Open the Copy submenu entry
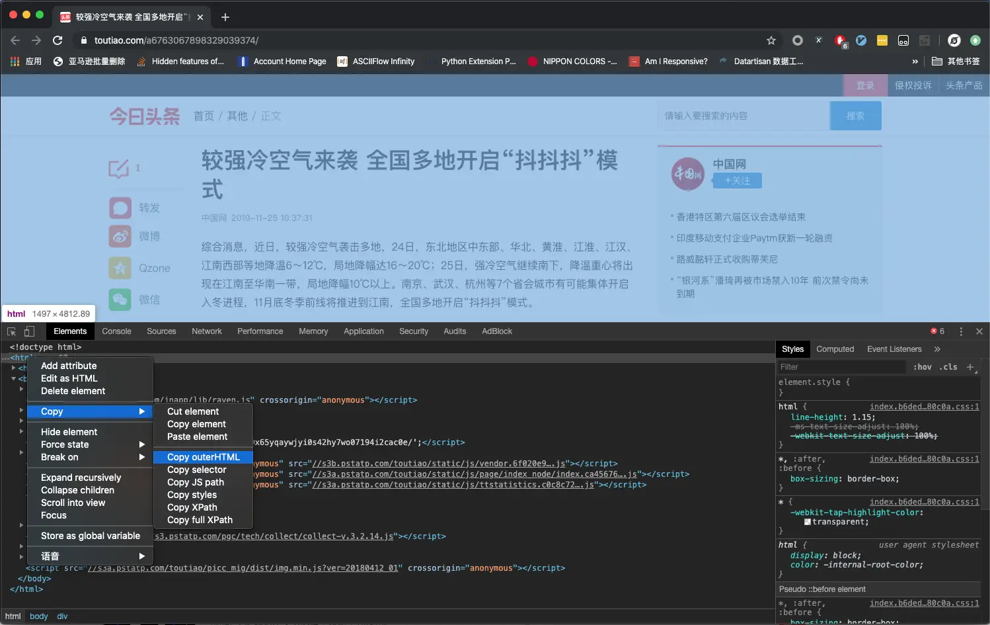Image resolution: width=990 pixels, height=625 pixels. [90, 411]
